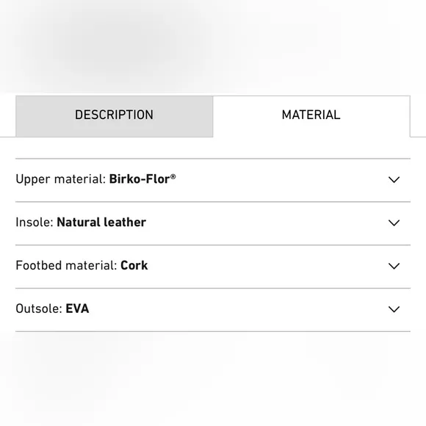Screen dimensions: 426x426
Task: Click the chevron icon beside Birko-Flor
Action: (x=394, y=180)
